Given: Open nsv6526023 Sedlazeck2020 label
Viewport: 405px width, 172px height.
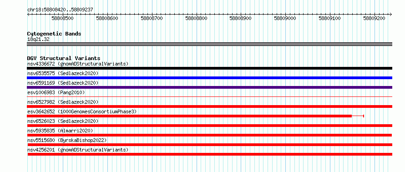Looking at the screenshot, I should [63, 121].
